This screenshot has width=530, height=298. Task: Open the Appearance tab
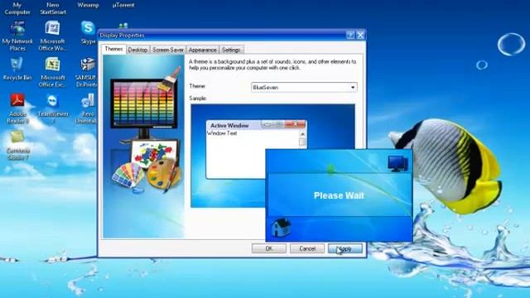coord(202,50)
